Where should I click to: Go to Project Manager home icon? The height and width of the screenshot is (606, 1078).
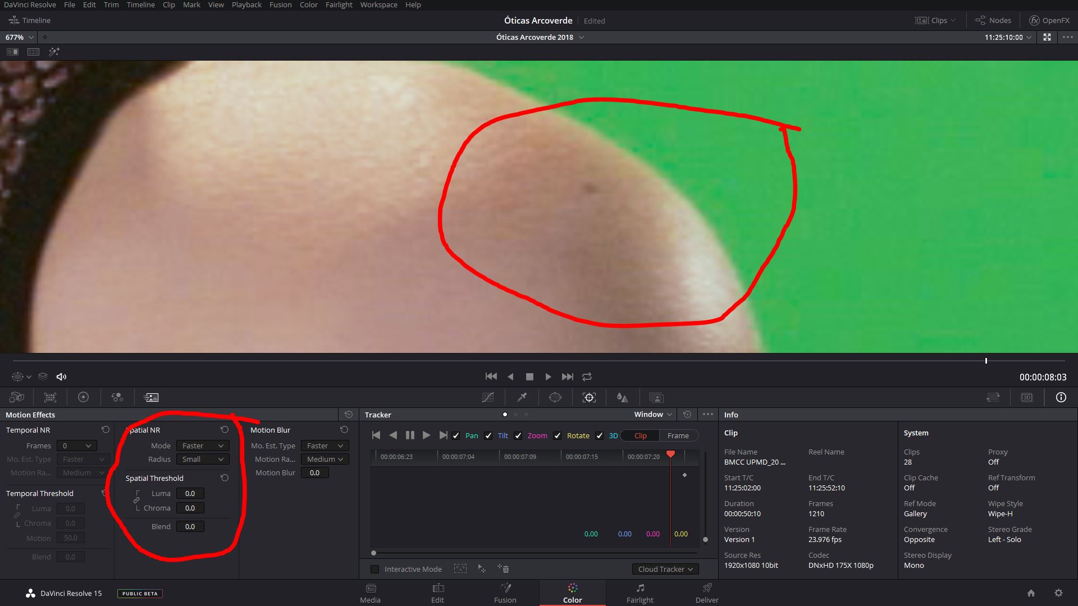pos(1031,593)
